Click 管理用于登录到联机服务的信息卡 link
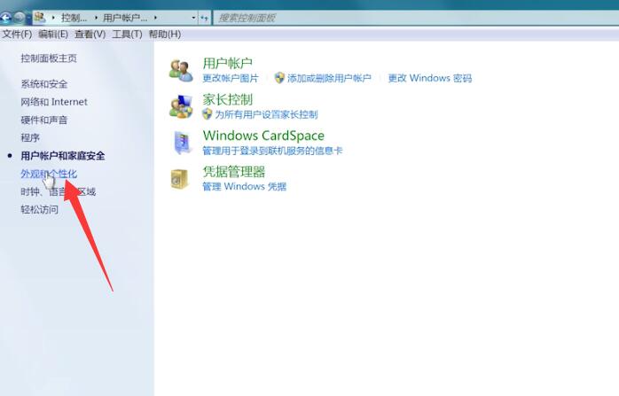Viewport: 619px width, 396px height. [x=272, y=151]
